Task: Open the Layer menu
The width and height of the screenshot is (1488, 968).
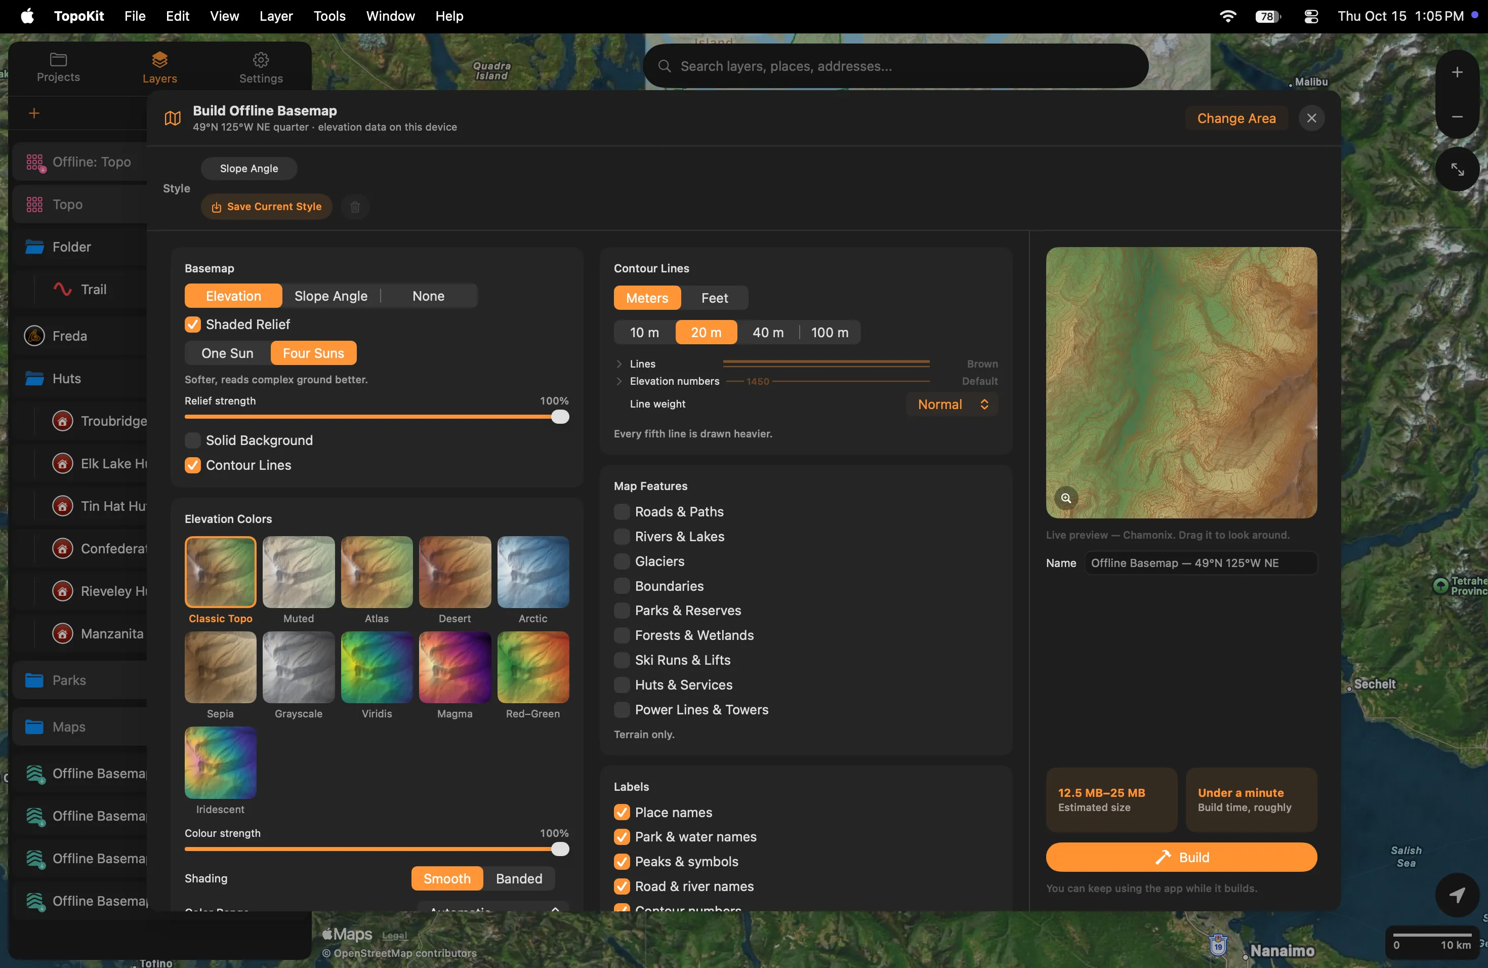Action: 276,16
